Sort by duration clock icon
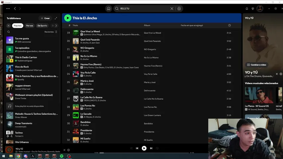 [x=229, y=26]
